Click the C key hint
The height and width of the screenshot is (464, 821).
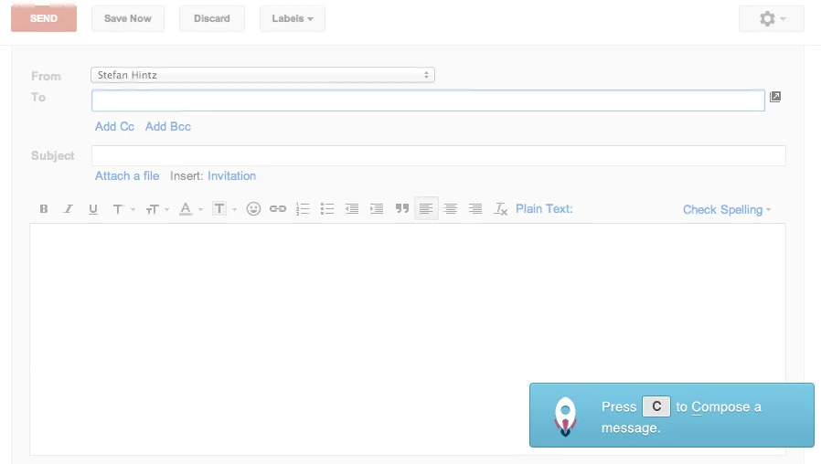click(656, 406)
